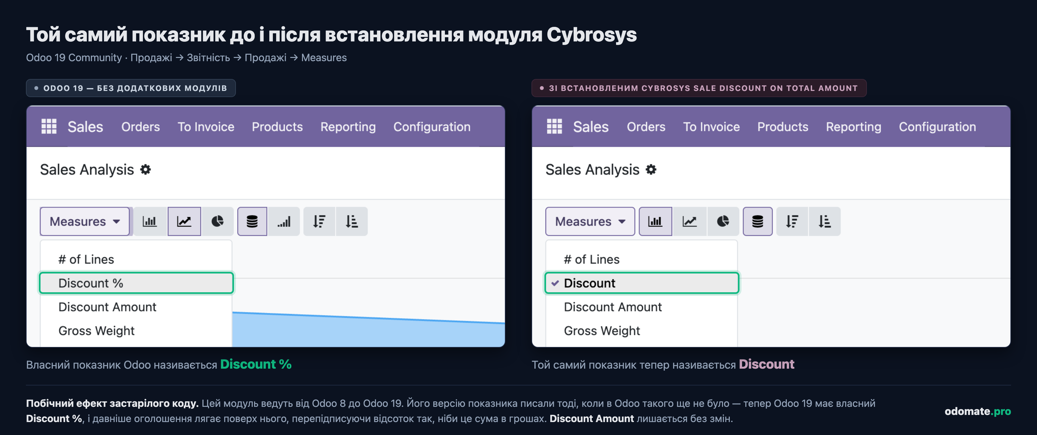1037x435 pixels.
Task: Open Sales menu in stock Odoo screenshot
Action: point(85,127)
